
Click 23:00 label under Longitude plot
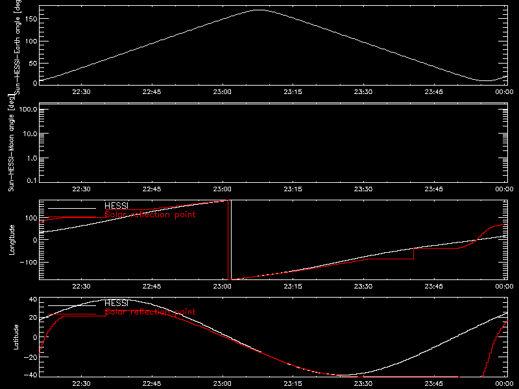(222, 286)
